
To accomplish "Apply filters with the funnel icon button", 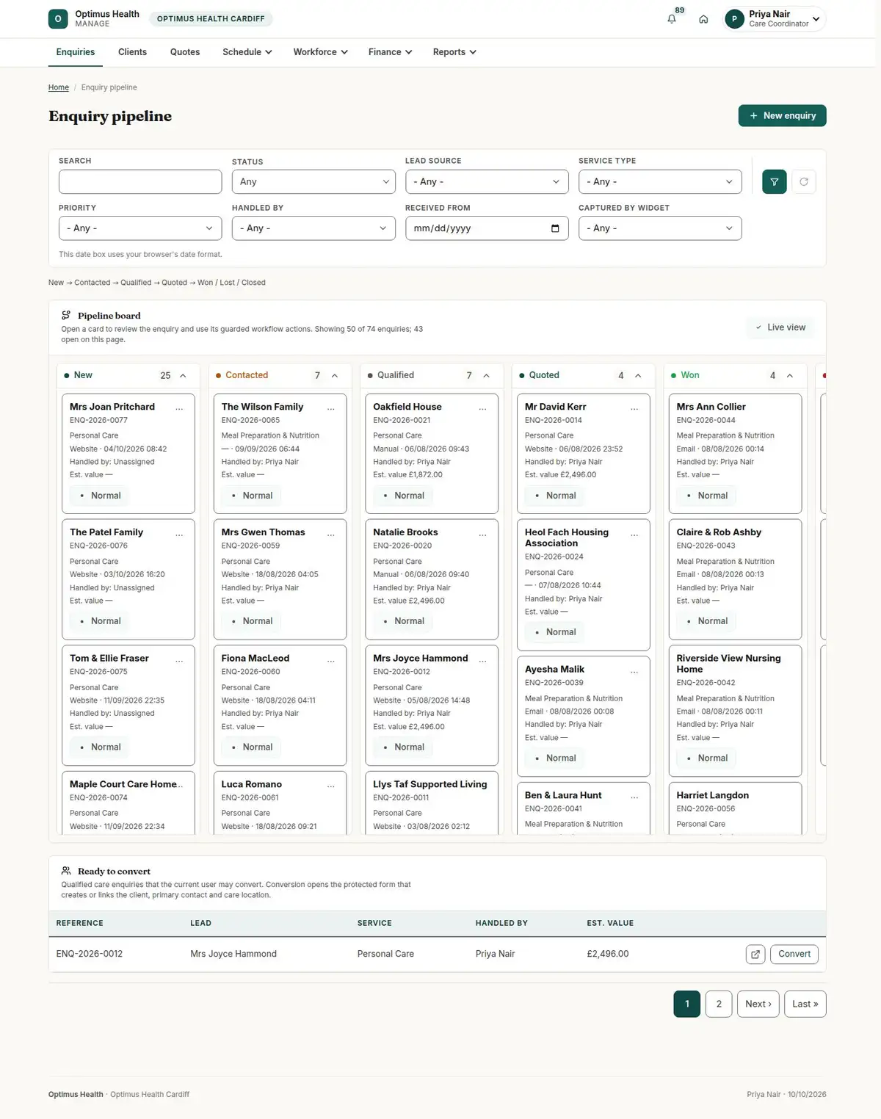I will pyautogui.click(x=775, y=182).
